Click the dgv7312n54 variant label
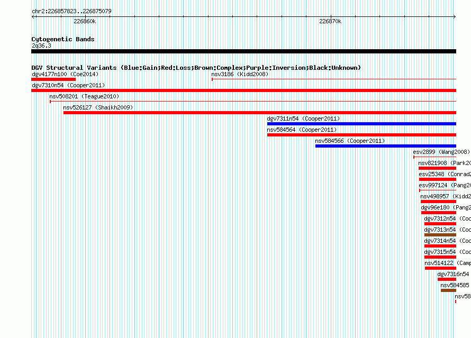 click(x=448, y=218)
